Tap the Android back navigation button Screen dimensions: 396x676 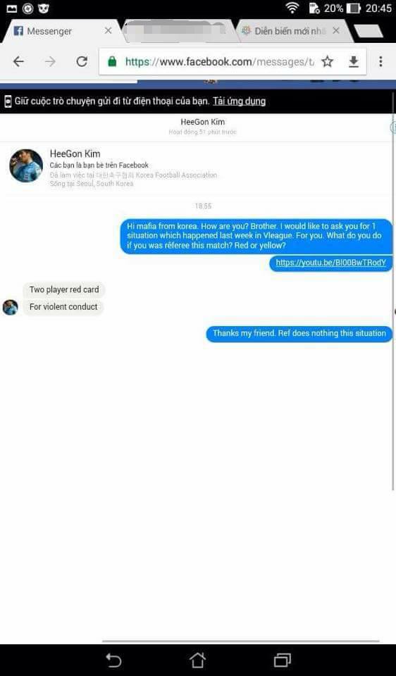113,660
